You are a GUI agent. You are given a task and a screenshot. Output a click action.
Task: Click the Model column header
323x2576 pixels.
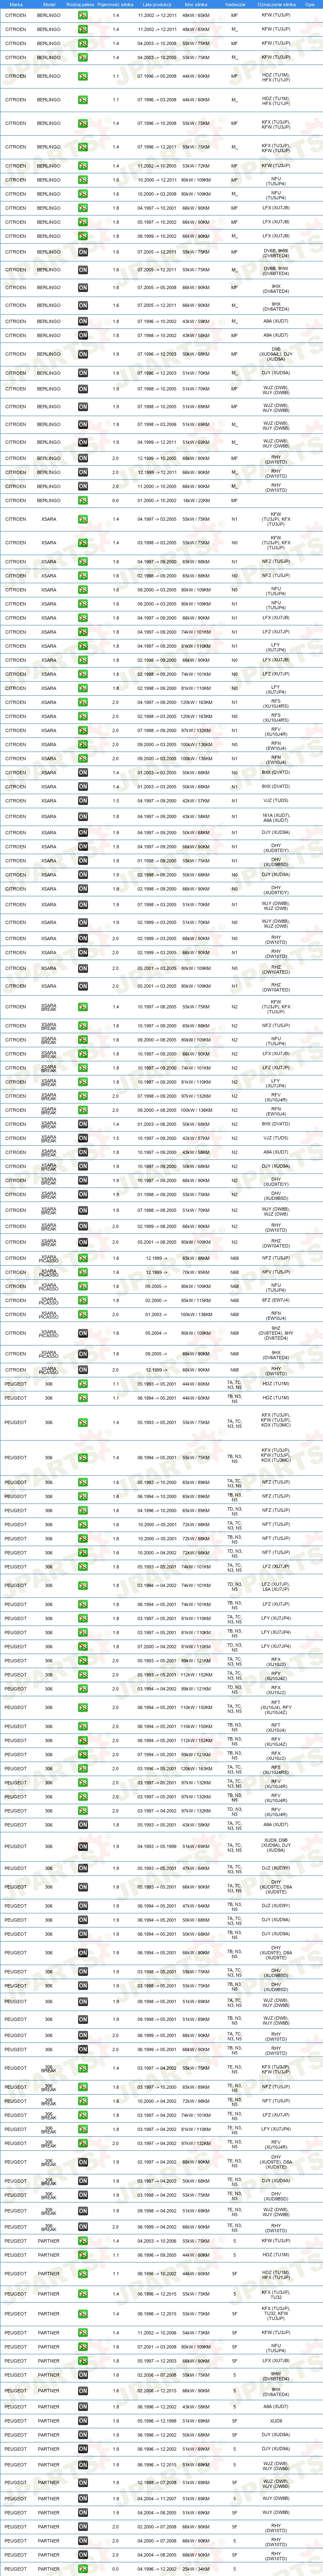[49, 4]
